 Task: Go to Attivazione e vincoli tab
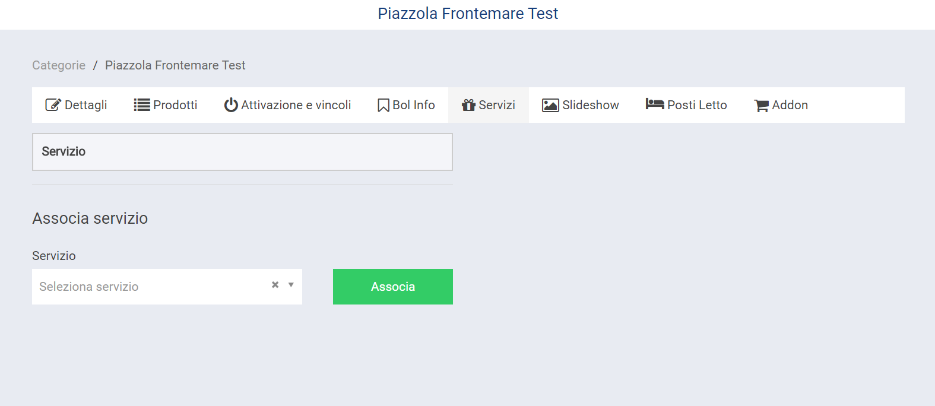(x=296, y=105)
